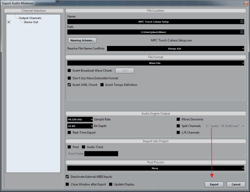
Task: Check Audio Track import option
Action: coord(83,147)
